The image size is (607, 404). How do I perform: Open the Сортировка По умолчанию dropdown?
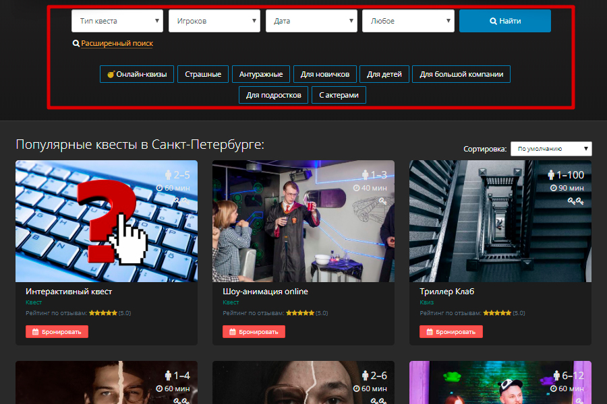[551, 149]
